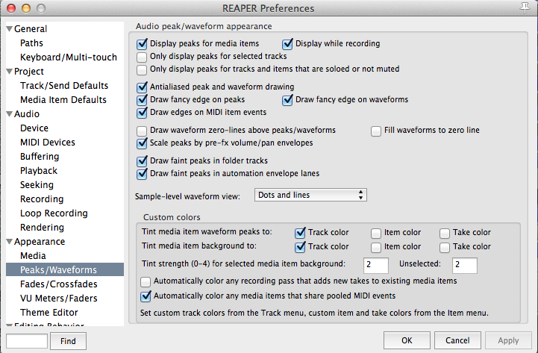Open Media Item Defaults page
The height and width of the screenshot is (353, 538).
click(63, 100)
